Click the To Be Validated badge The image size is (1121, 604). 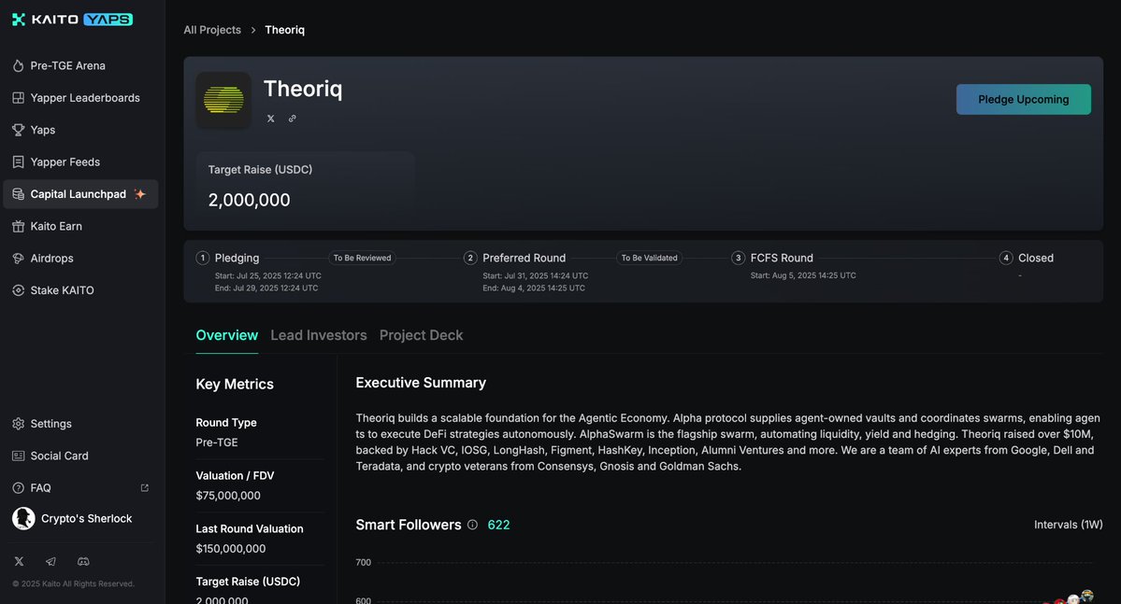pyautogui.click(x=649, y=258)
